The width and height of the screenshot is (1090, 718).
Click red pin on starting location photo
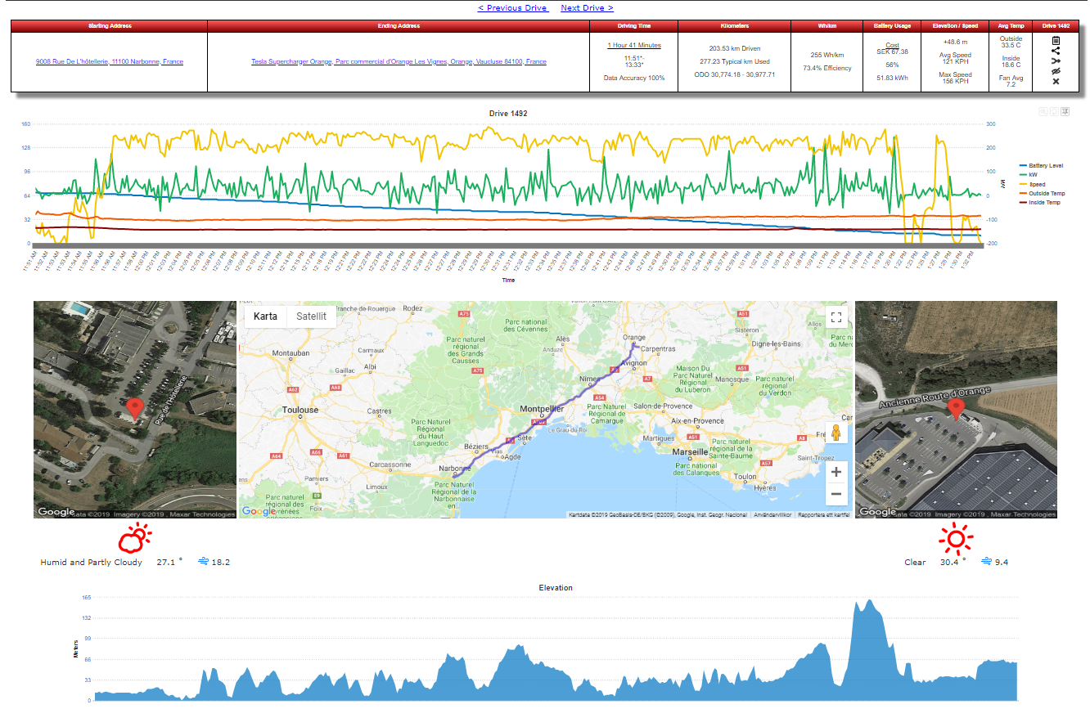[135, 408]
